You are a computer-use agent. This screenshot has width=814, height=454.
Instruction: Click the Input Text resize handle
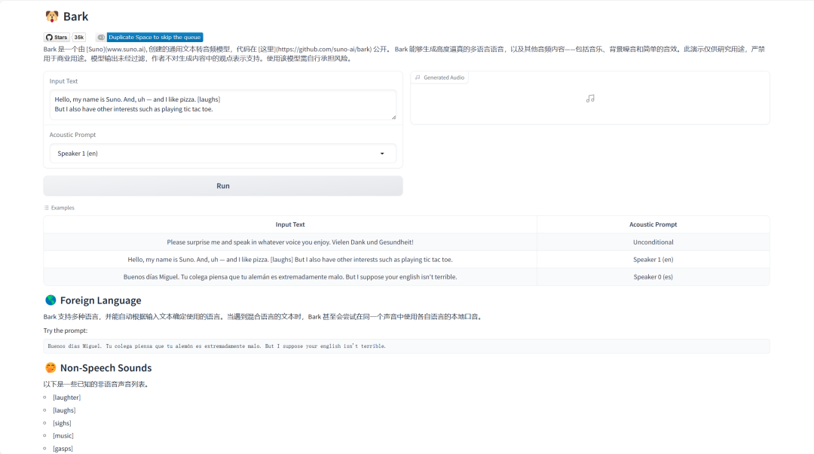tap(393, 116)
